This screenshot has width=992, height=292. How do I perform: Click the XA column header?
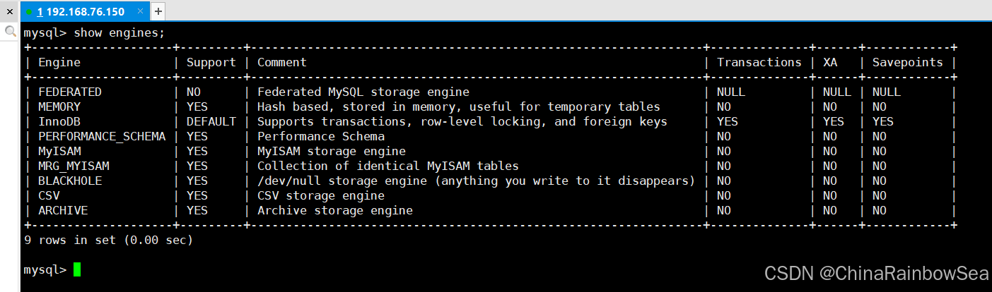pyautogui.click(x=830, y=62)
